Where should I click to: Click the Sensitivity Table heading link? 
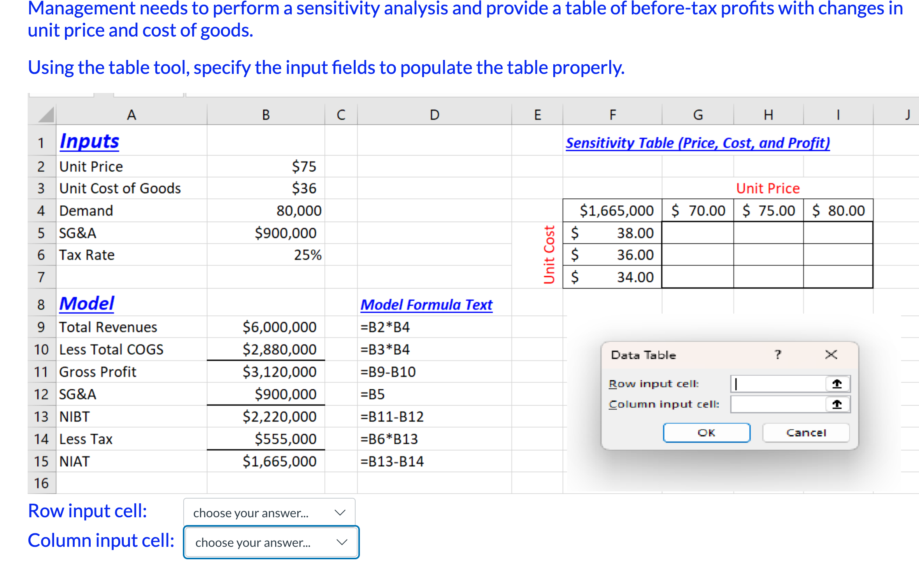698,143
